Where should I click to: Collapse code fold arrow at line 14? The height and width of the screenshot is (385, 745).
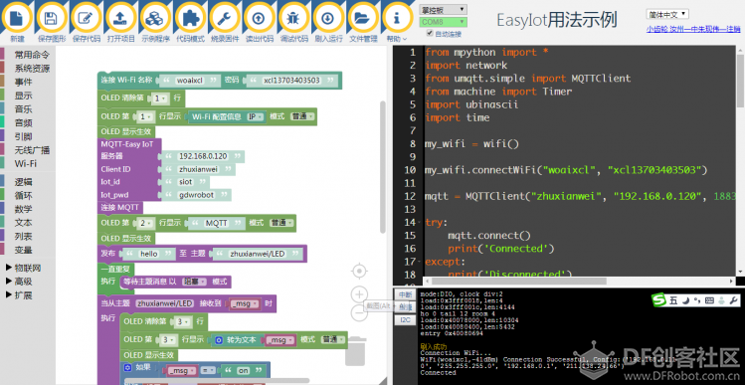(419, 223)
